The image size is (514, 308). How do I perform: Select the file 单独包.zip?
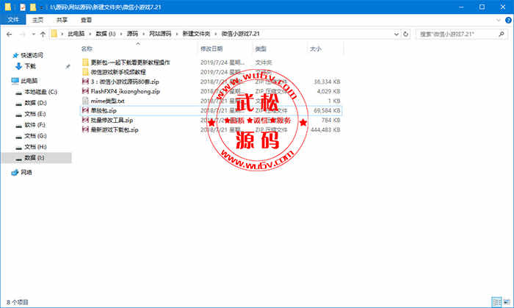pos(104,110)
